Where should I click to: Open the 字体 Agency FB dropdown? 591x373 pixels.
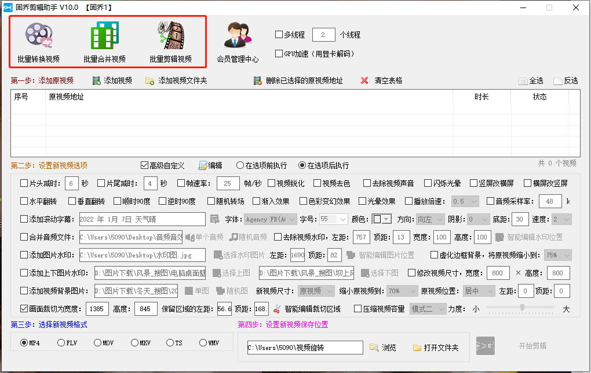pos(271,219)
